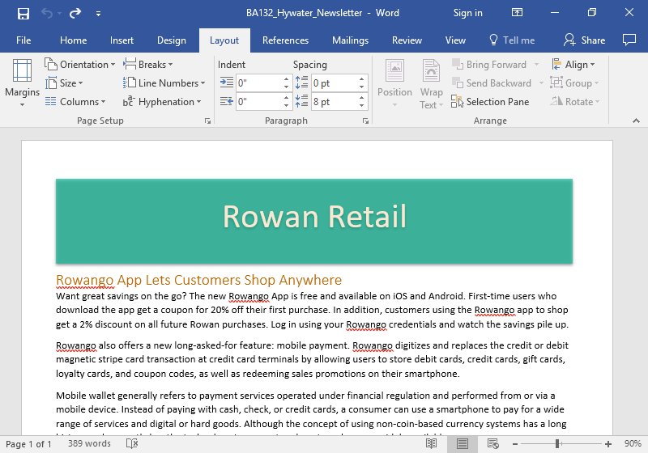Viewport: 648px width, 453px height.
Task: Click Sign in link
Action: point(467,13)
